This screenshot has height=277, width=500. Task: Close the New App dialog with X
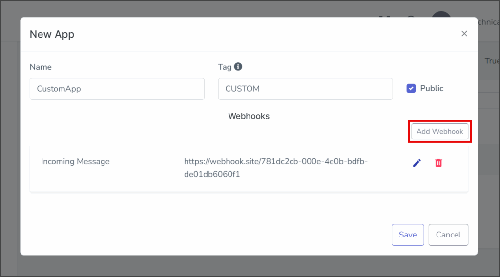[x=464, y=34]
